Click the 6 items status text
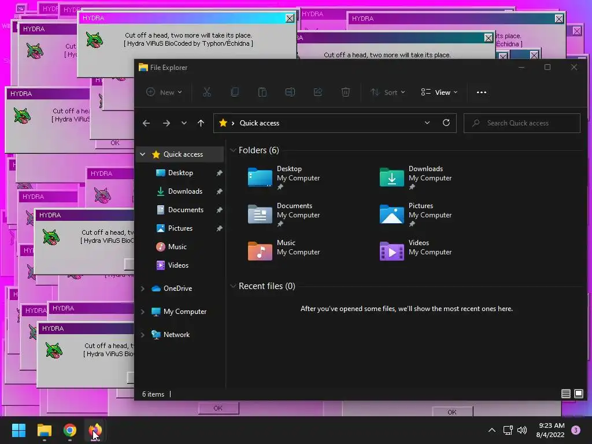The image size is (592, 444). click(153, 394)
